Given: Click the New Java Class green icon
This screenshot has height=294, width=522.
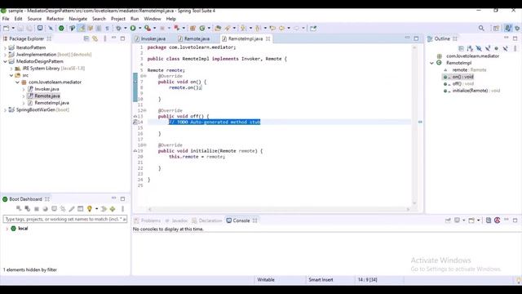Looking at the screenshot, I should (x=201, y=29).
